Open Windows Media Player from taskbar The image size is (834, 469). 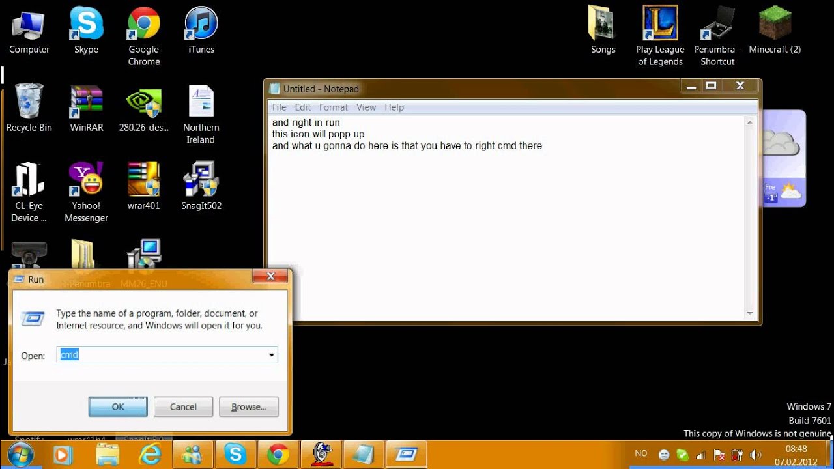click(x=63, y=454)
